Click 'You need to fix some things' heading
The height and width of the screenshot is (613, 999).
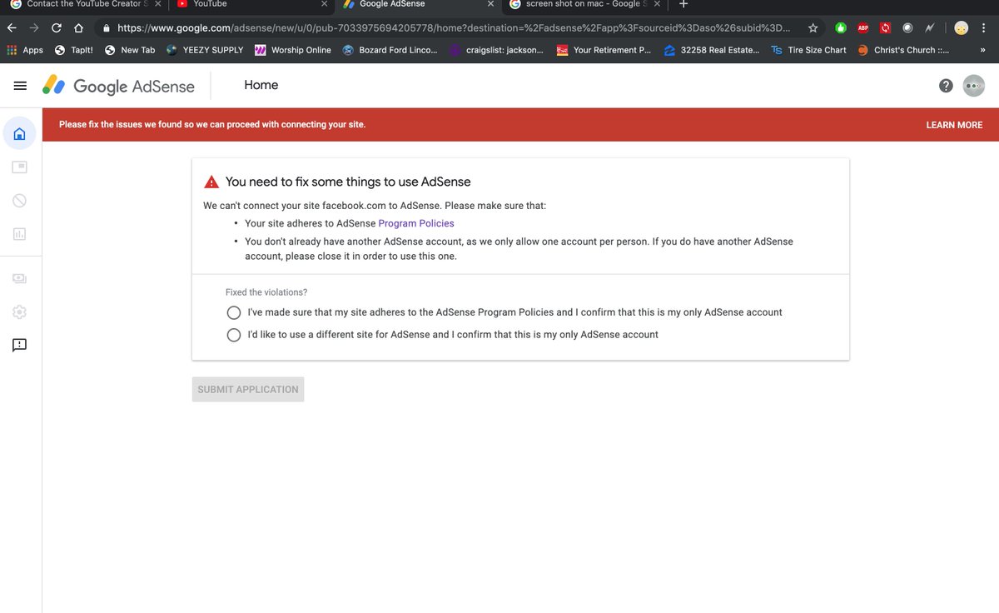(x=348, y=182)
